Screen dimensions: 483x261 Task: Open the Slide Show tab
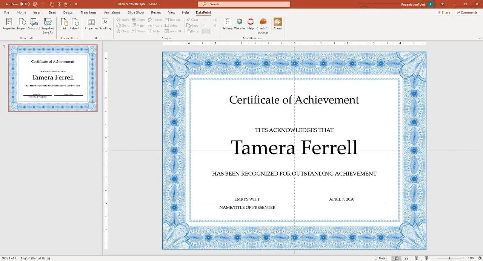(136, 12)
